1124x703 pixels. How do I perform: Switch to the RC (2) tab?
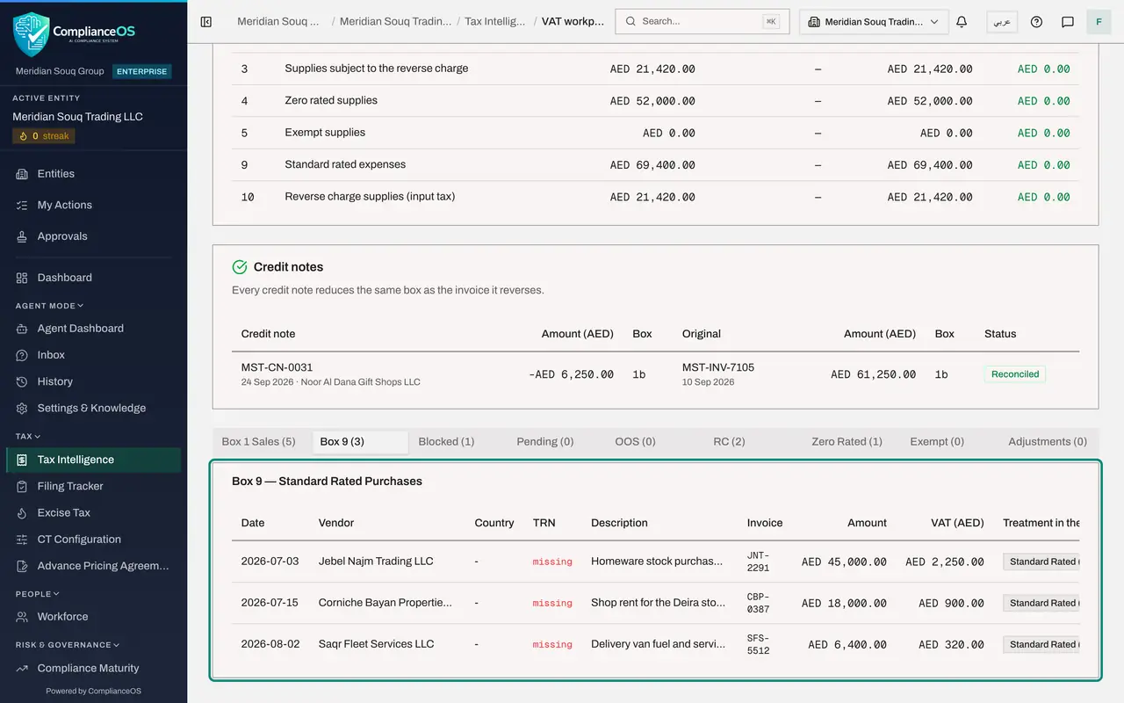point(729,442)
